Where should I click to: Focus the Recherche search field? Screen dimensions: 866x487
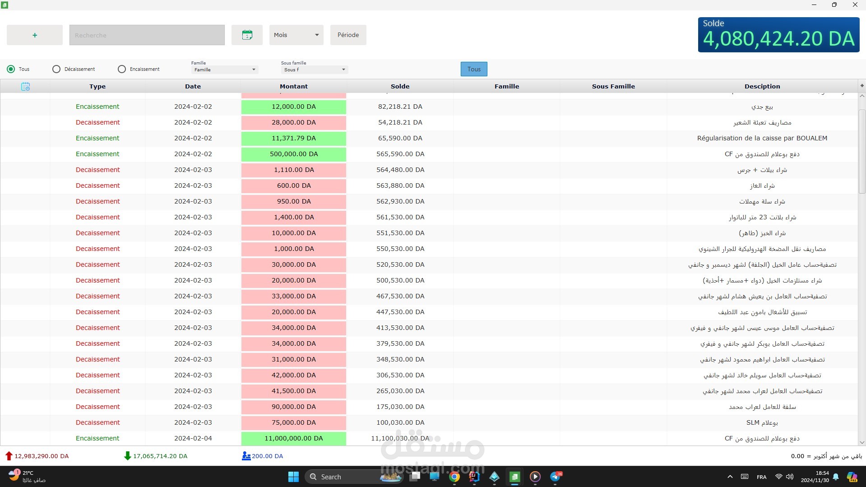[x=147, y=35]
